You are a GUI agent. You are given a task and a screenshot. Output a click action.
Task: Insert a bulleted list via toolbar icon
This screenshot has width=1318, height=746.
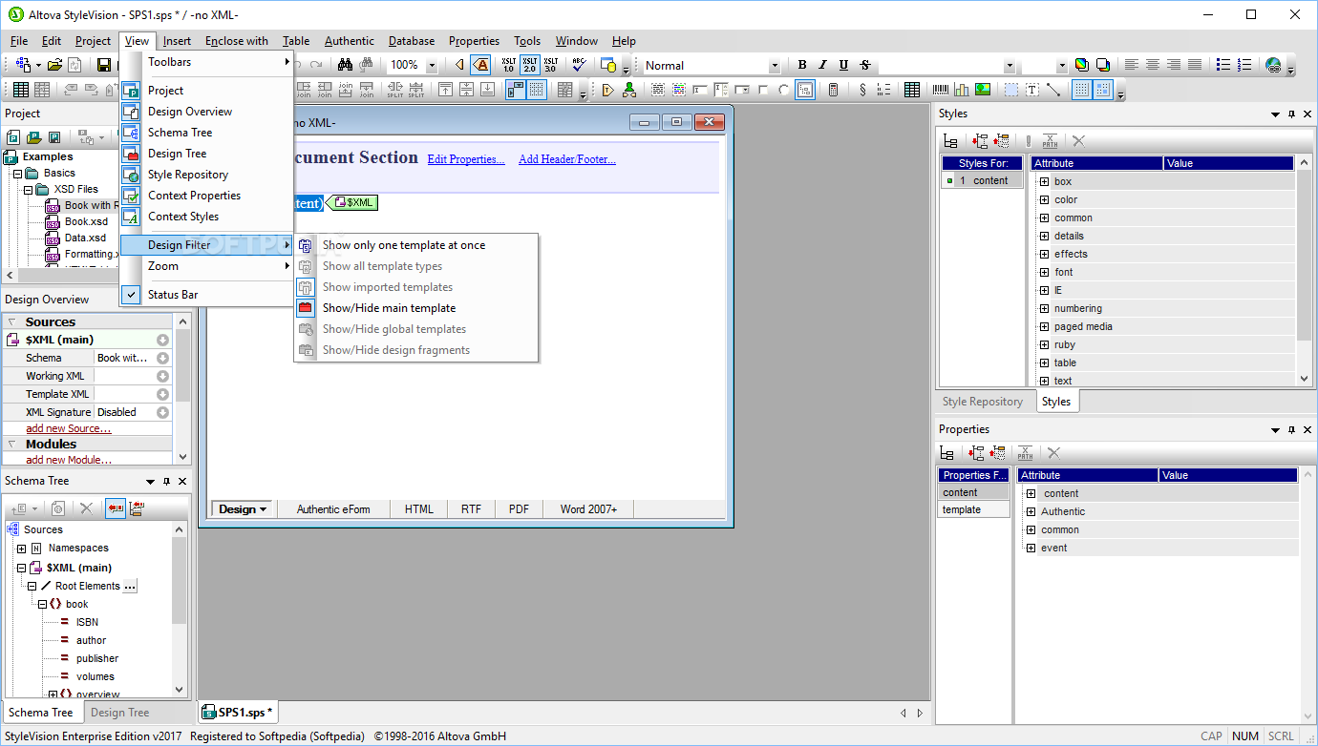point(1223,65)
